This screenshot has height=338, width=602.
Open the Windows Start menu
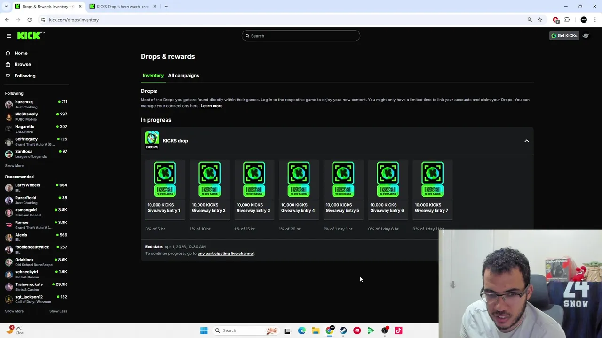(204, 330)
